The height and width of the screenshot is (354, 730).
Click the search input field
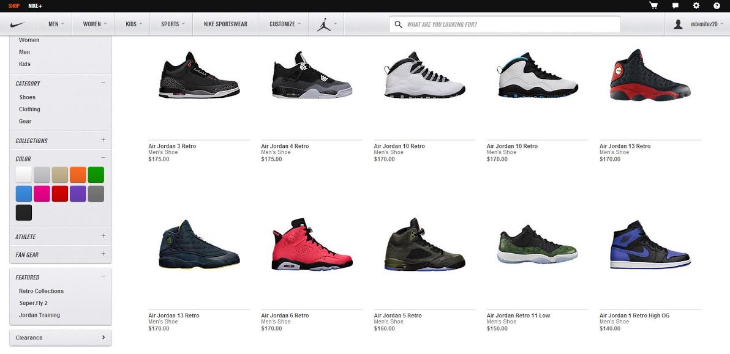click(505, 24)
